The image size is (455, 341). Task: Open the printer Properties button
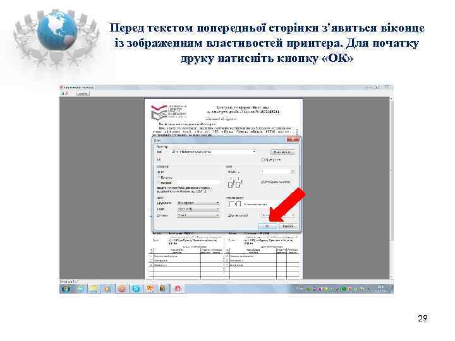[282, 152]
